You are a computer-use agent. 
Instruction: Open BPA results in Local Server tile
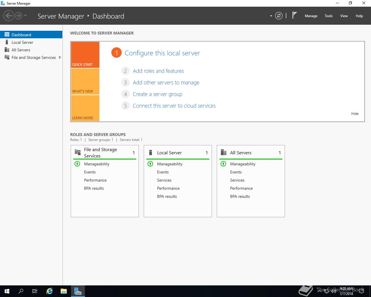(167, 196)
